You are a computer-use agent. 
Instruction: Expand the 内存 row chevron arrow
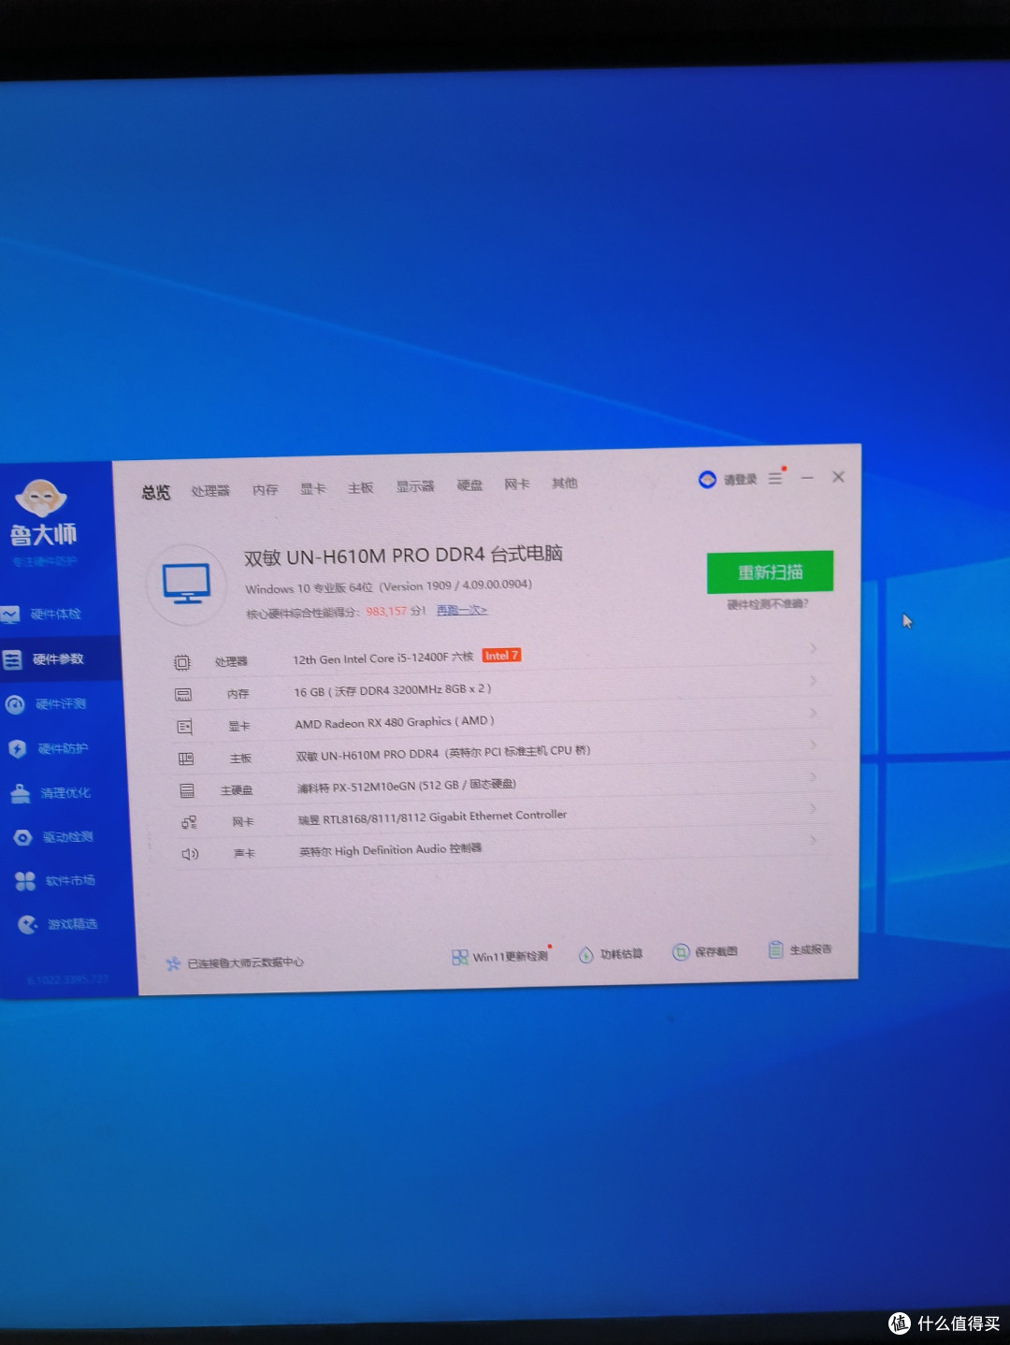[814, 681]
